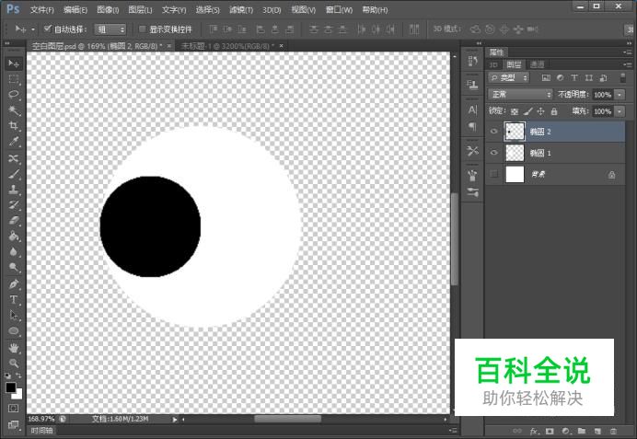Swap foreground and background colors
The height and width of the screenshot is (439, 637).
click(18, 375)
